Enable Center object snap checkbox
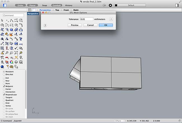 coord(4,89)
